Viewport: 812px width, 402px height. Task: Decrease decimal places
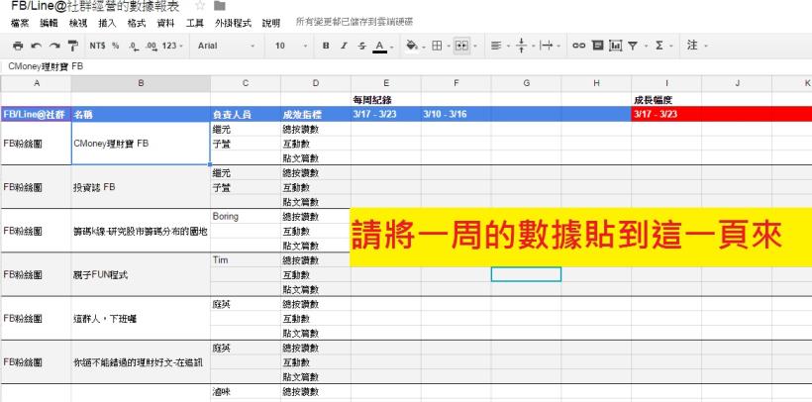[x=134, y=46]
